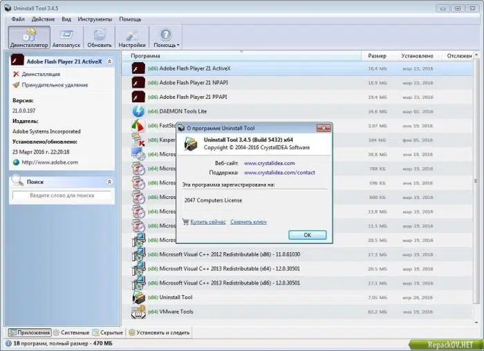Open the Автозапуск toolbar section

click(x=66, y=37)
